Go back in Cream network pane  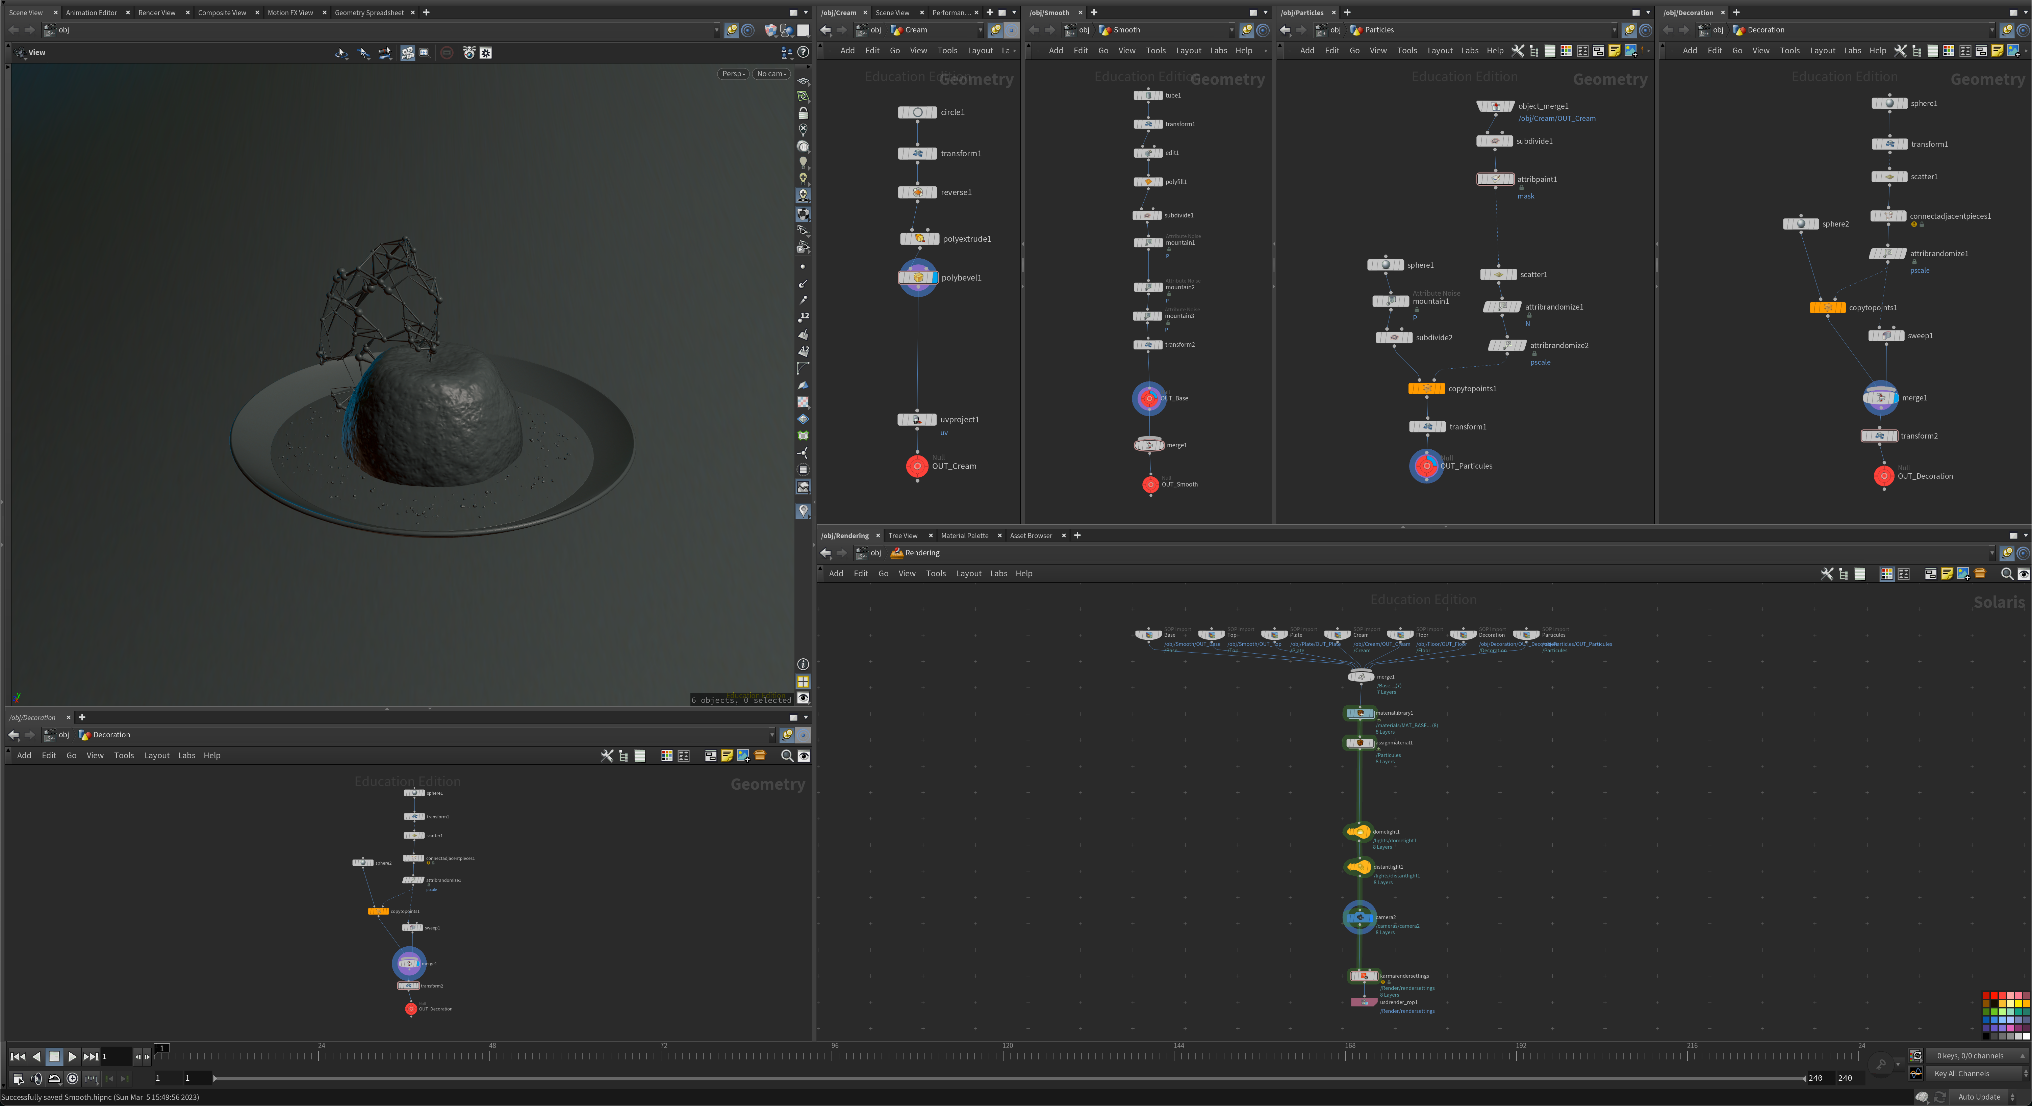point(825,30)
